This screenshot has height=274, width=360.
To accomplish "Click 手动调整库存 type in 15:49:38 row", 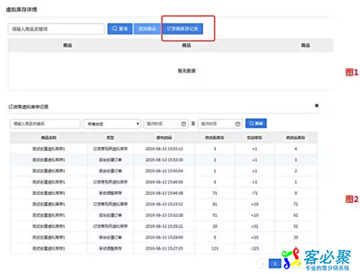I will [x=110, y=193].
